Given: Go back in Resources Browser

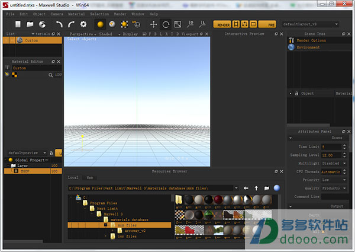Looking at the screenshot, I should coord(246,188).
